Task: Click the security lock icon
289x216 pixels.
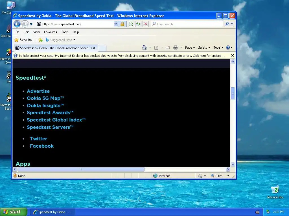Action: click(x=122, y=24)
